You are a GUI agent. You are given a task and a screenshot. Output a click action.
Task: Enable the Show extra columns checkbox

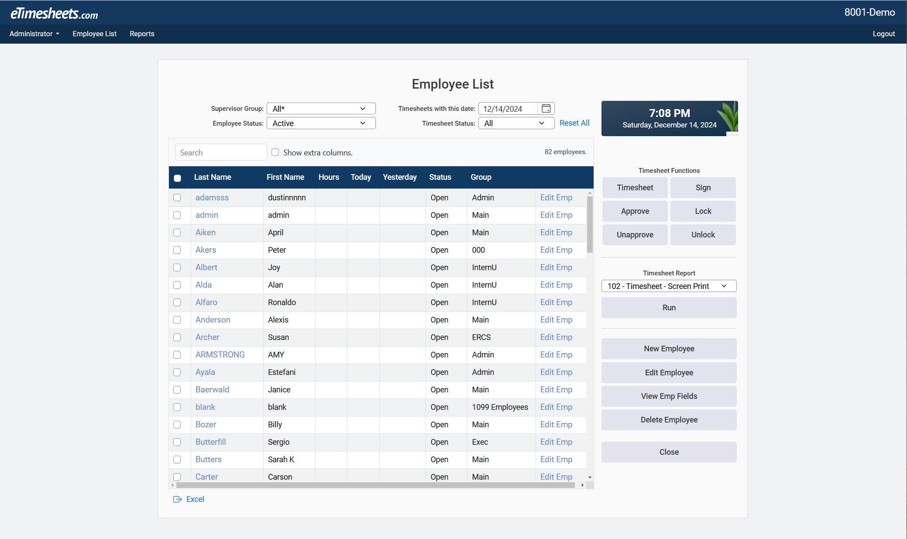(x=275, y=152)
